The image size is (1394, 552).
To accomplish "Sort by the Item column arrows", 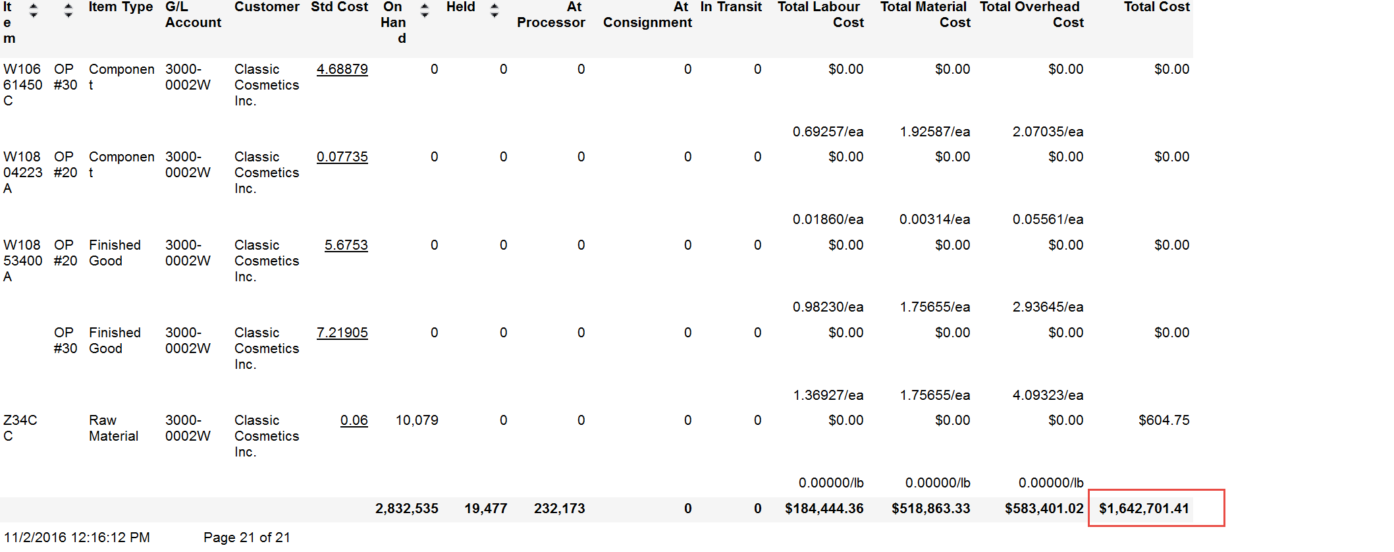I will tap(34, 11).
